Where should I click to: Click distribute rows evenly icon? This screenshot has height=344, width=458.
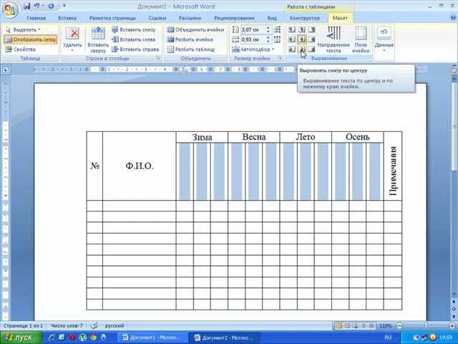(277, 29)
